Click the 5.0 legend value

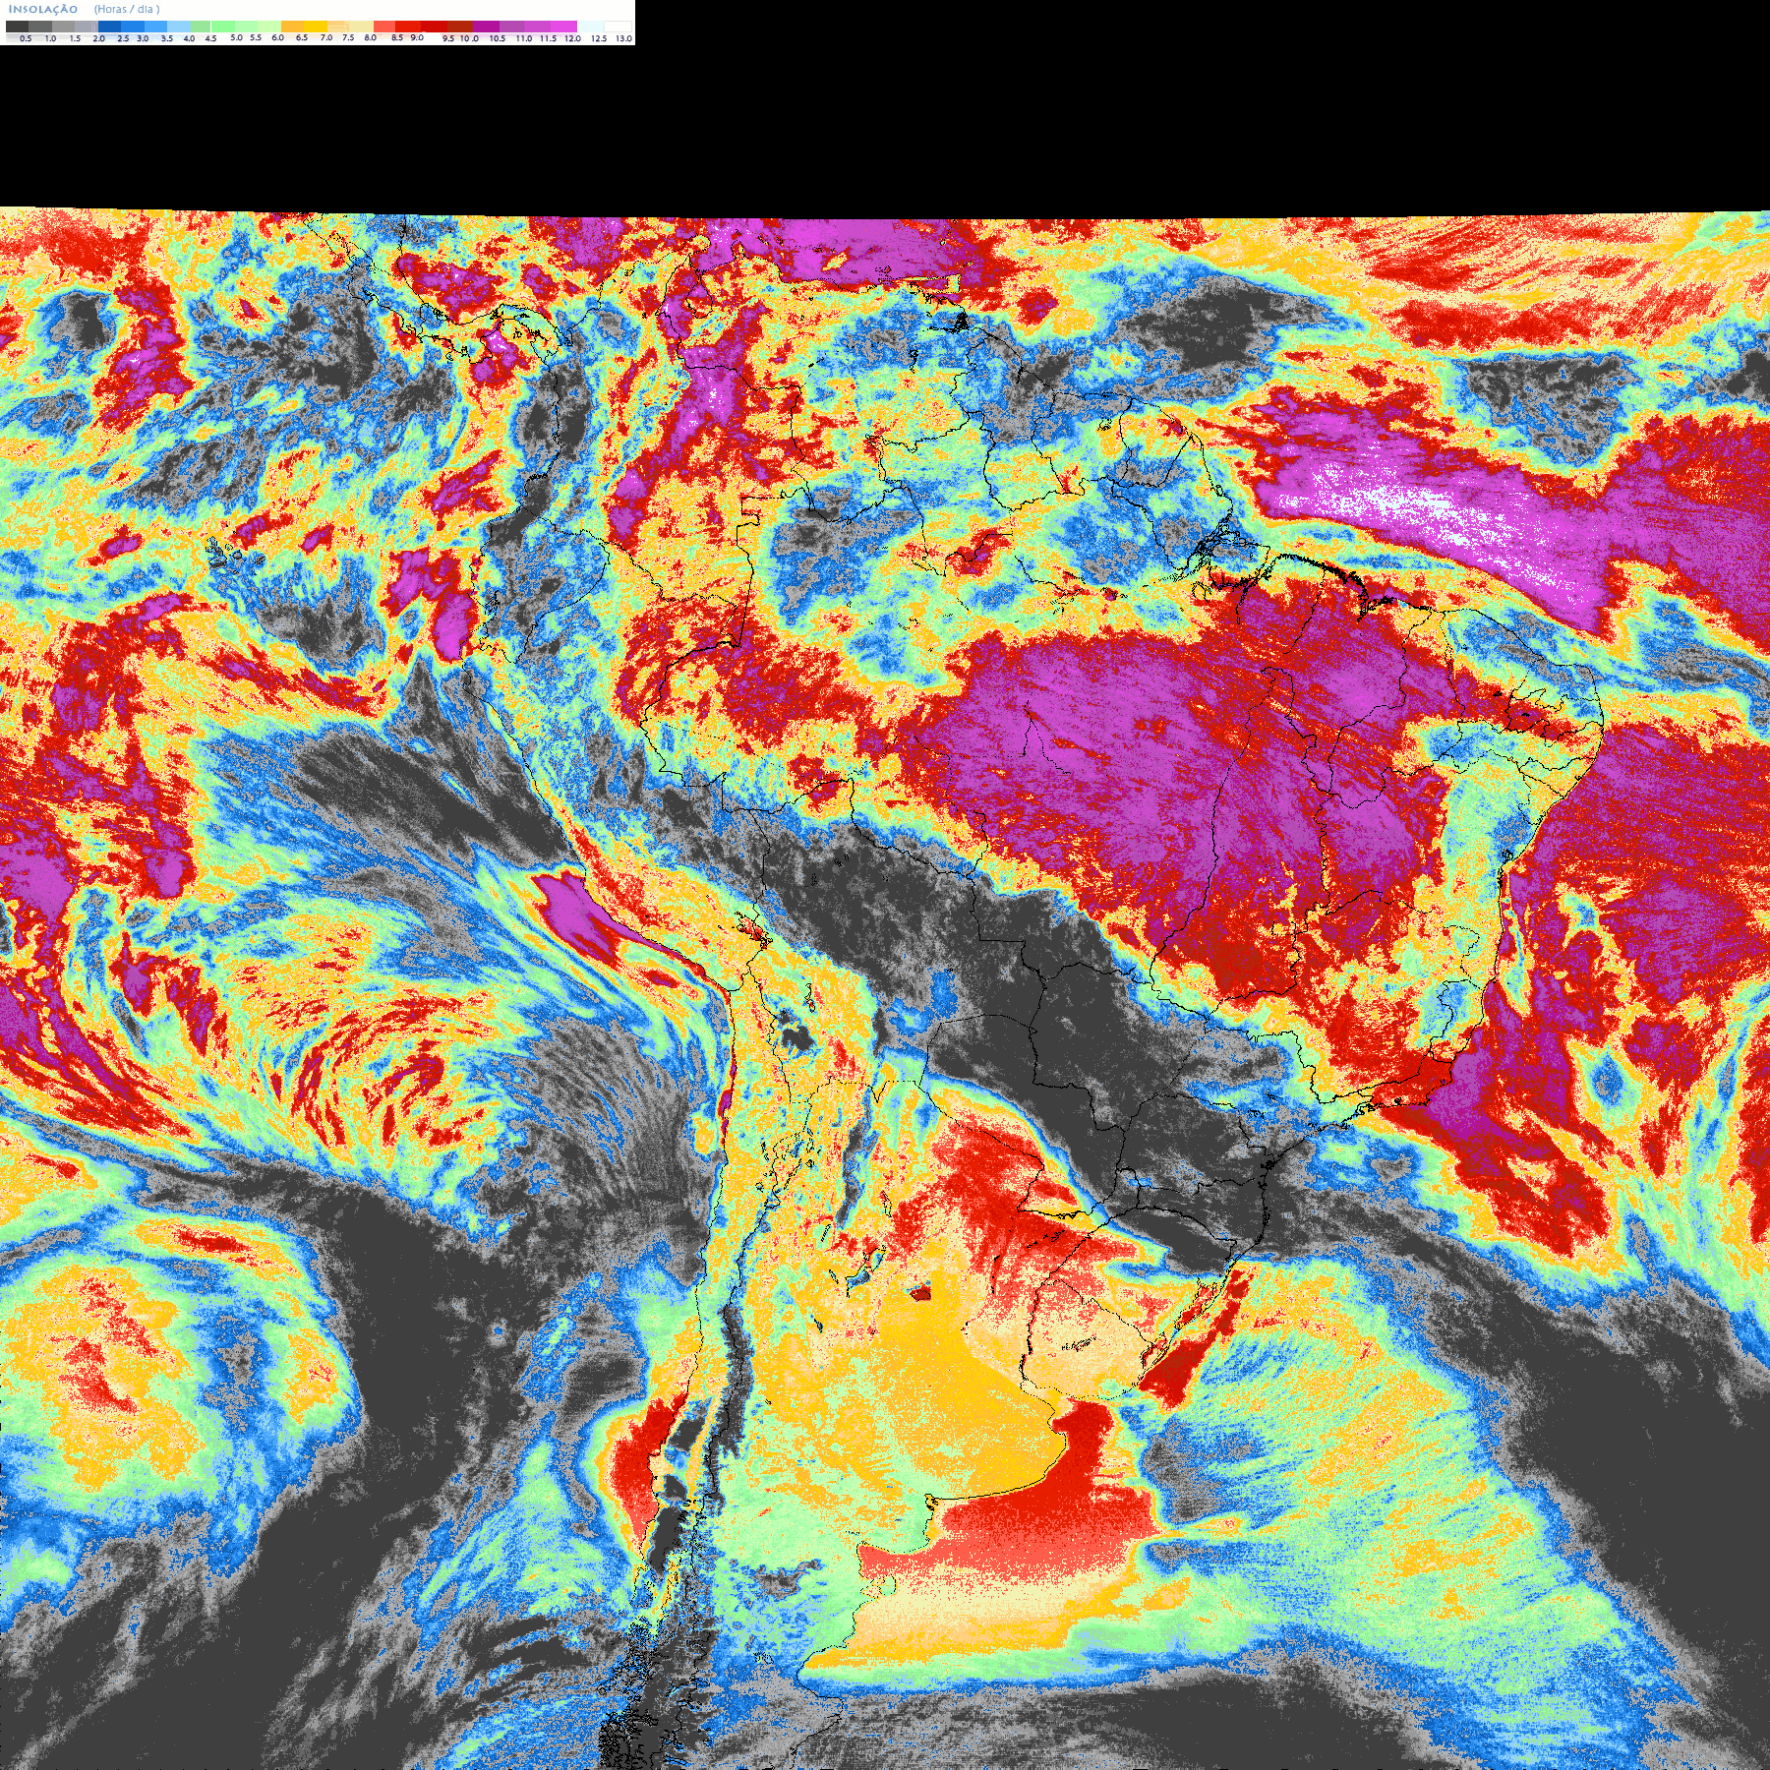(236, 37)
